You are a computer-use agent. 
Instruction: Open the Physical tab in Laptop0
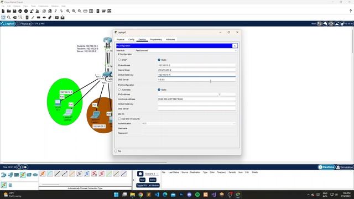click(x=121, y=39)
